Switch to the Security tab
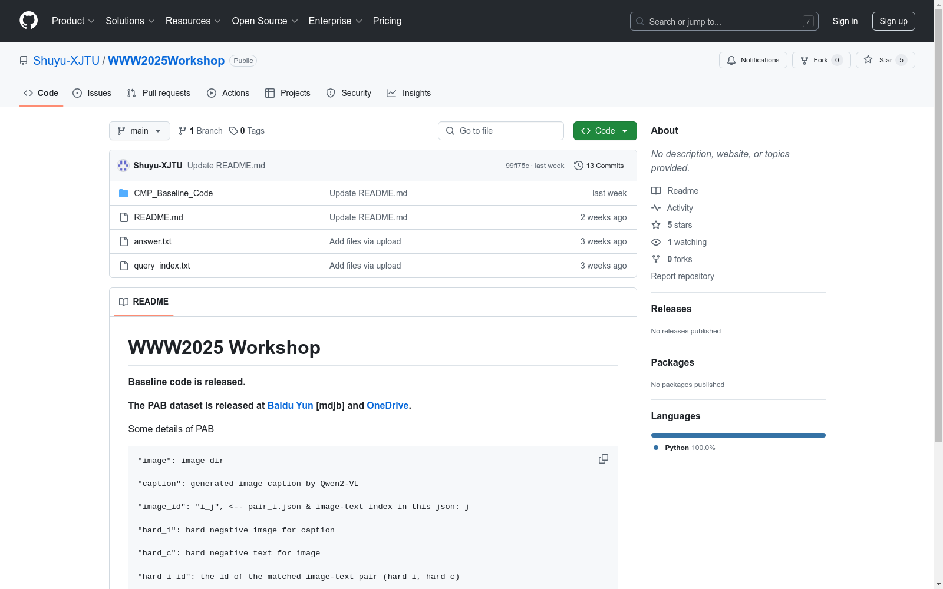 coord(349,93)
